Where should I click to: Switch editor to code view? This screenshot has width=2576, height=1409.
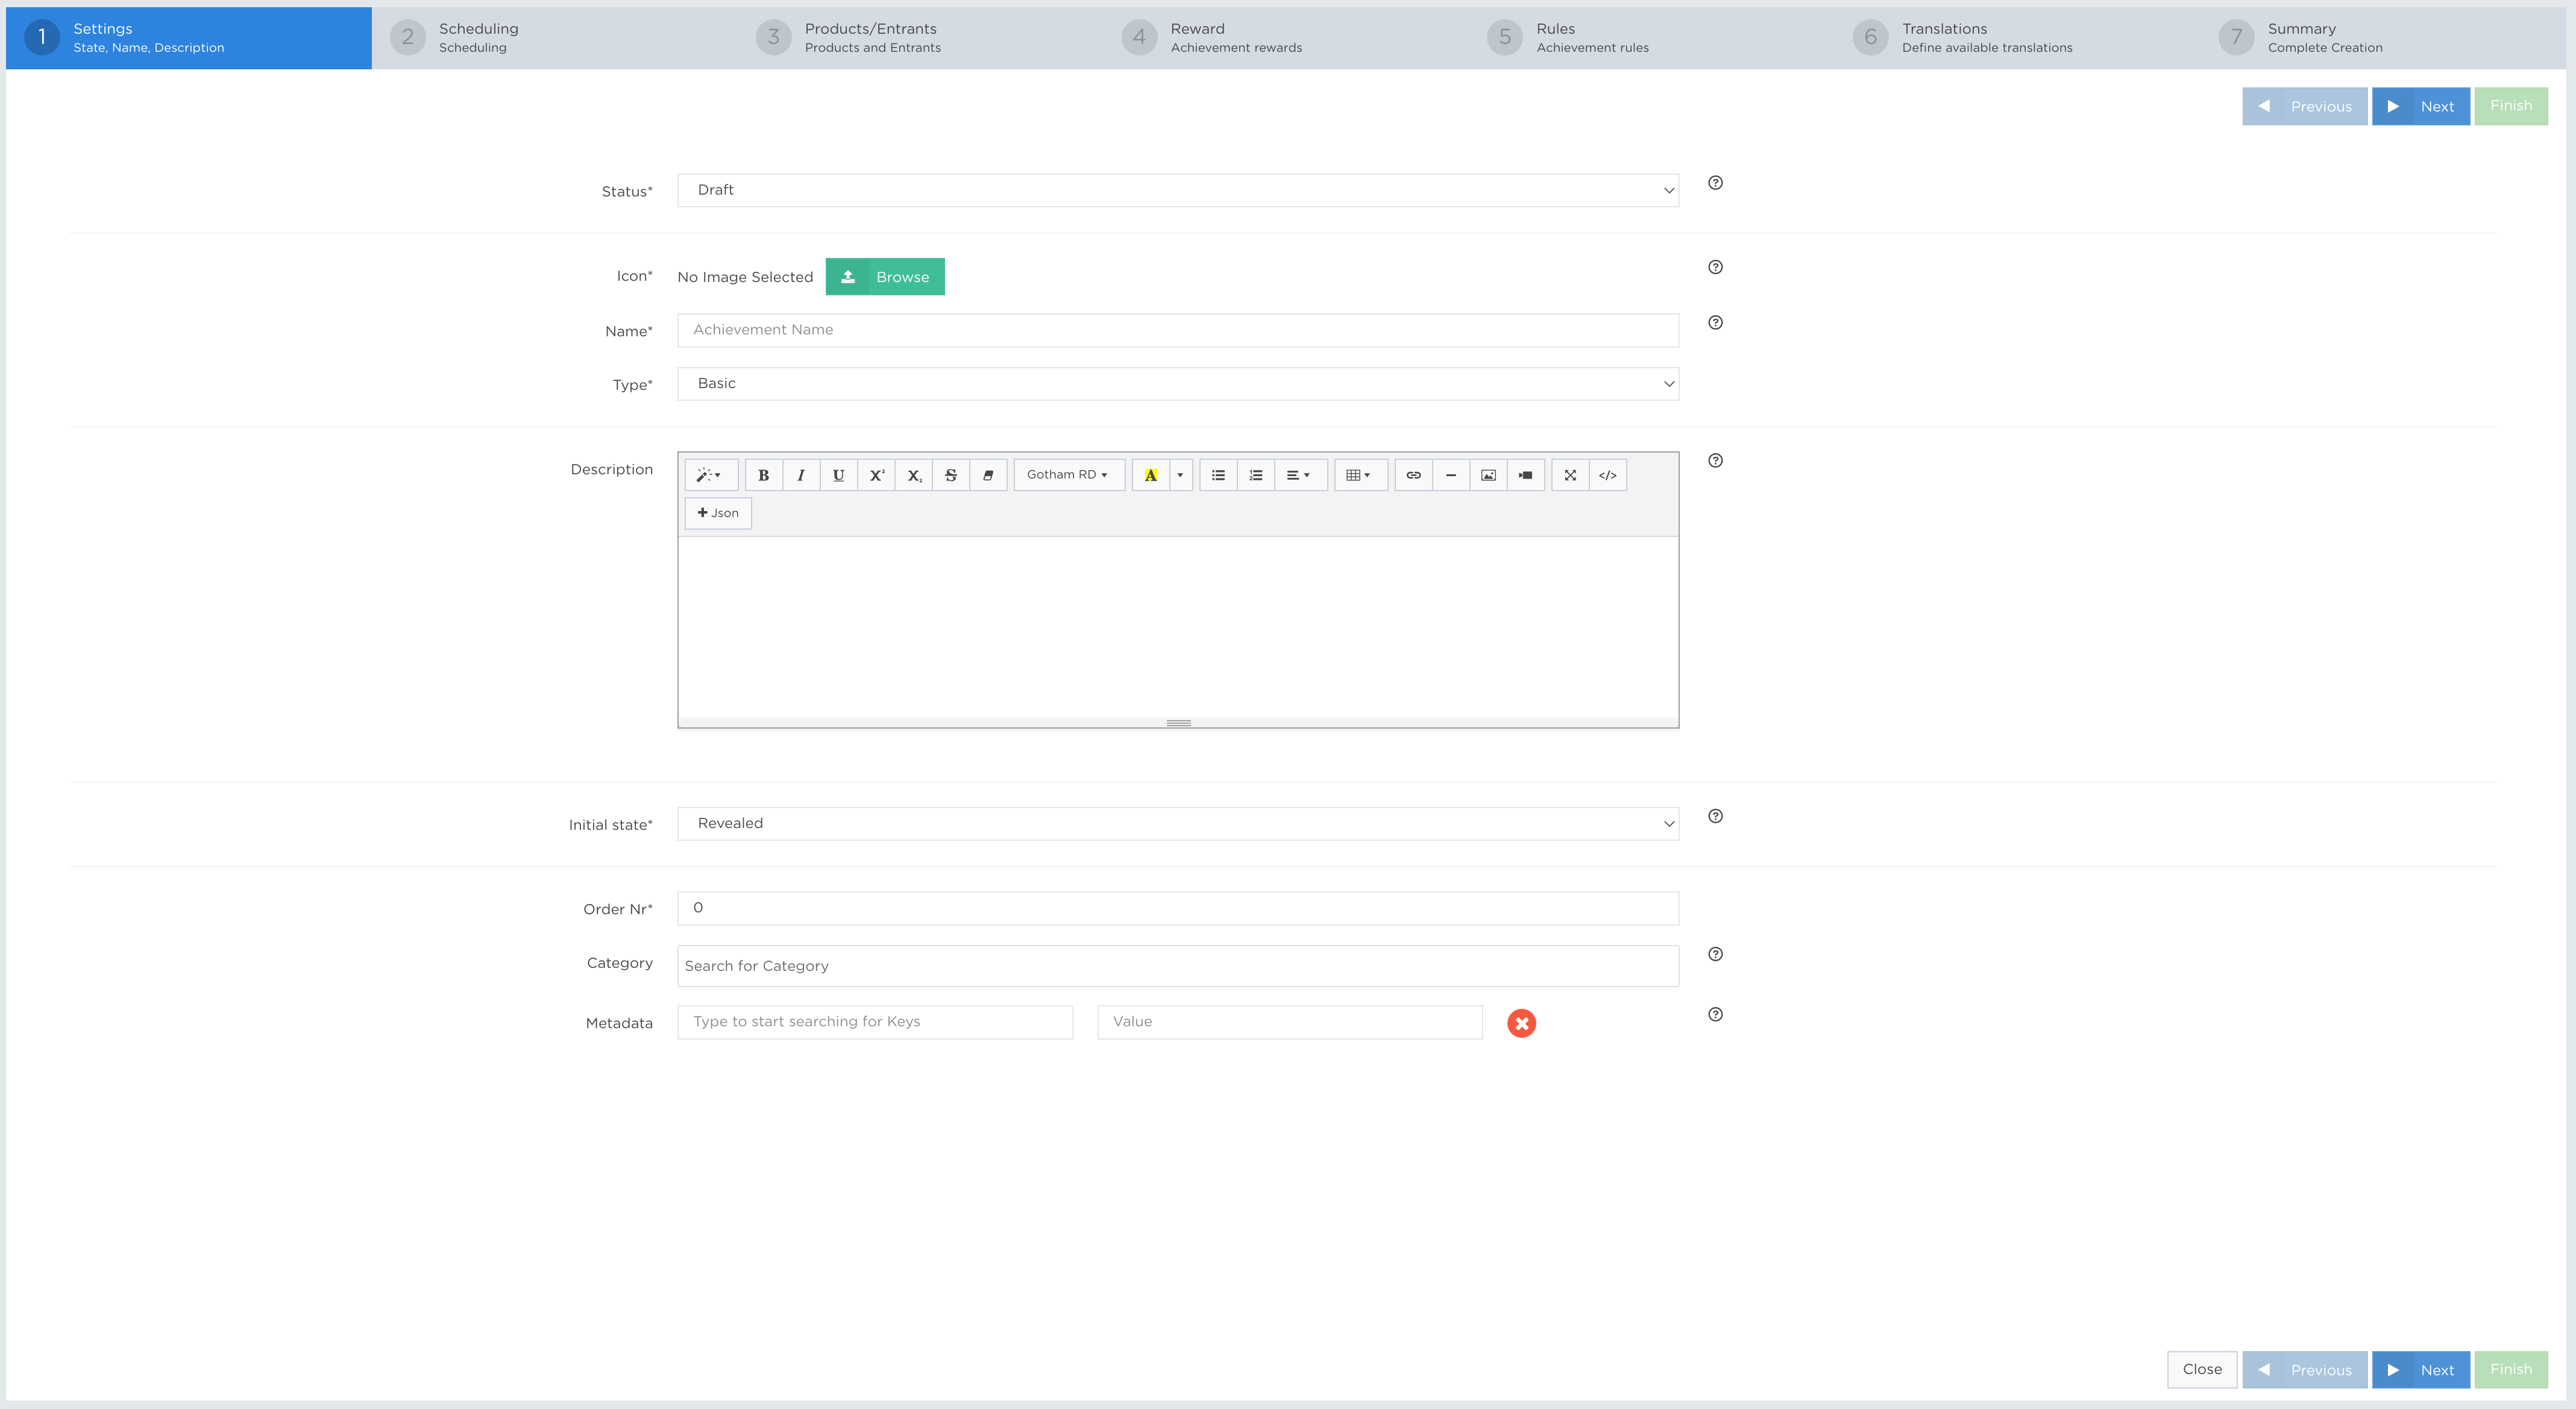1608,475
